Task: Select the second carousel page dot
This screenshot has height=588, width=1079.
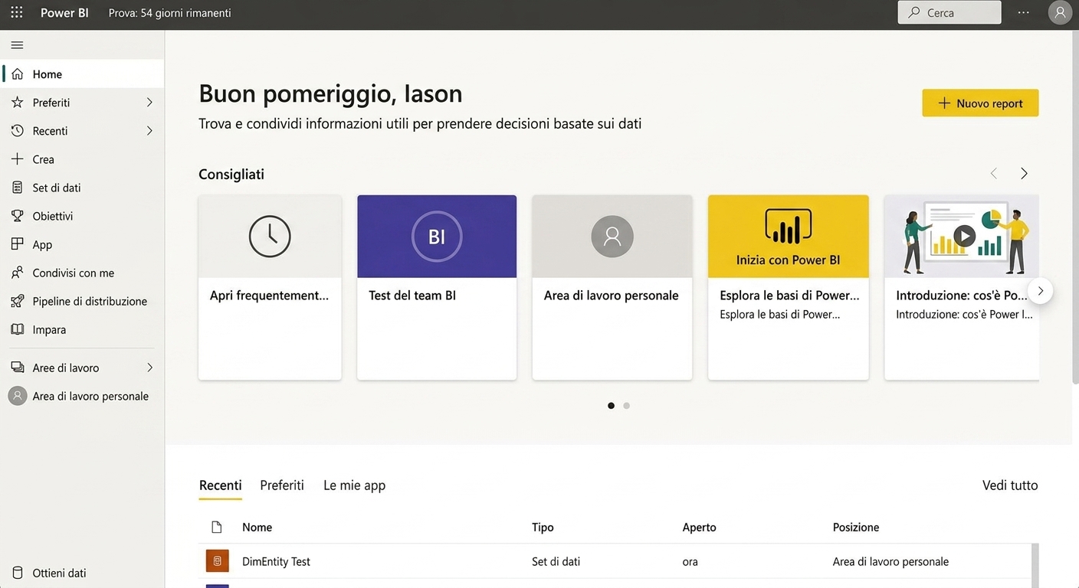Action: point(626,406)
